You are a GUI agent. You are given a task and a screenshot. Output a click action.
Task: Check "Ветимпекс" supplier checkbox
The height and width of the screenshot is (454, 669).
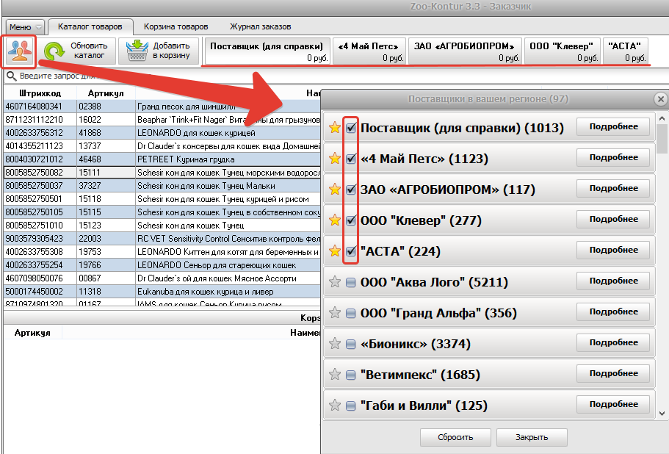[x=351, y=375]
